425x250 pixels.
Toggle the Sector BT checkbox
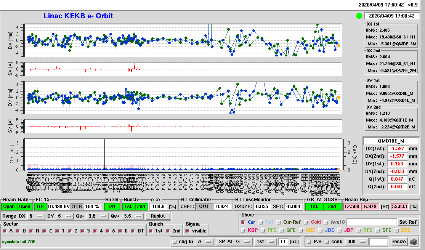133,231
